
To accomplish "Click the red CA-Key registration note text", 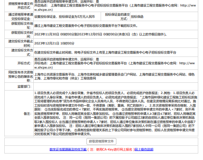I will coord(111,150).
